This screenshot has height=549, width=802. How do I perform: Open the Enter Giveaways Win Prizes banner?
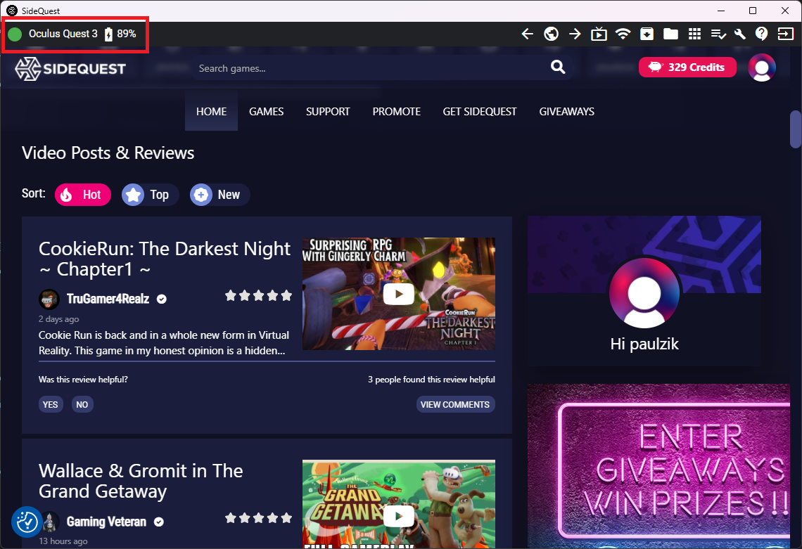pos(658,466)
